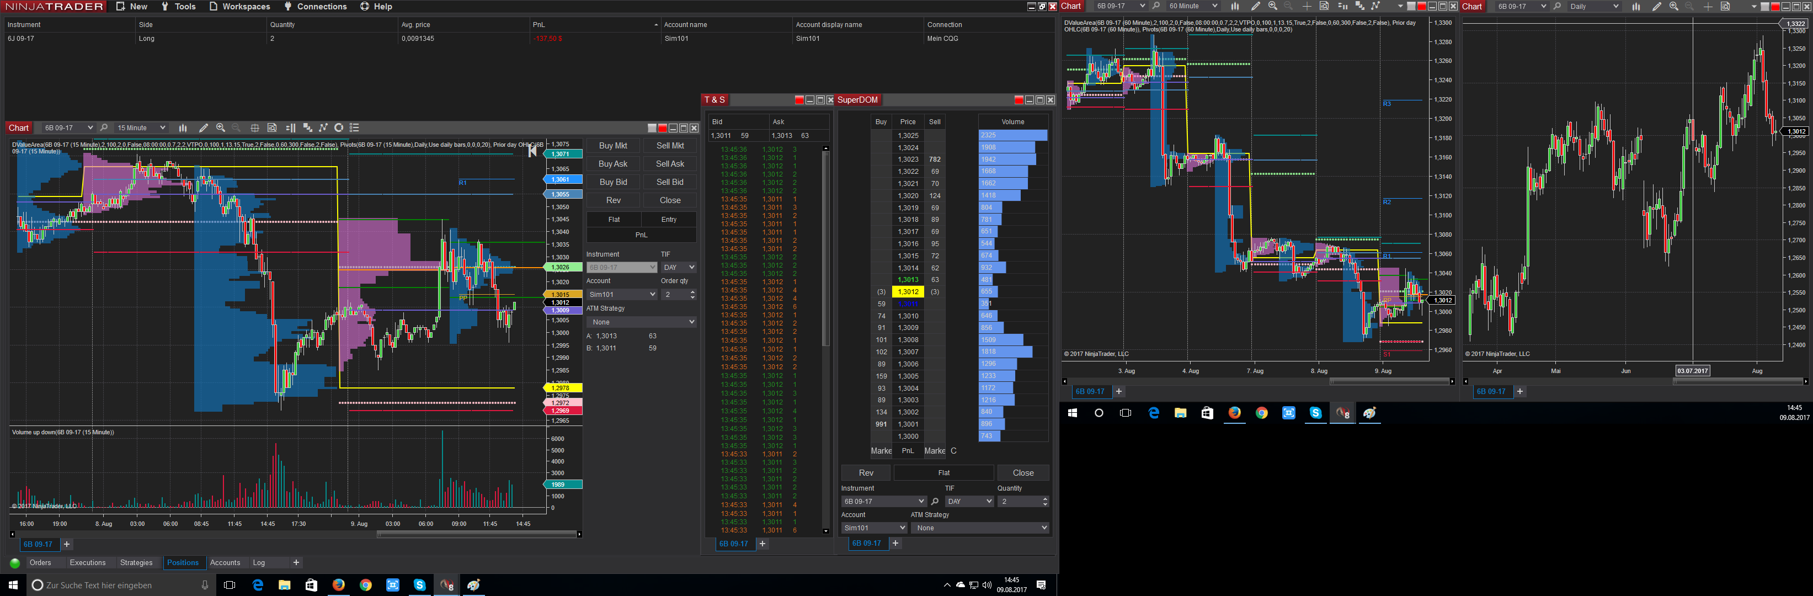Click the zigzag line icon in 15 Minute chart toolbar
This screenshot has height=596, width=1813.
(x=323, y=128)
